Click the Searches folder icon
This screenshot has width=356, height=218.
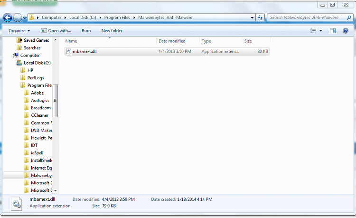pos(19,47)
